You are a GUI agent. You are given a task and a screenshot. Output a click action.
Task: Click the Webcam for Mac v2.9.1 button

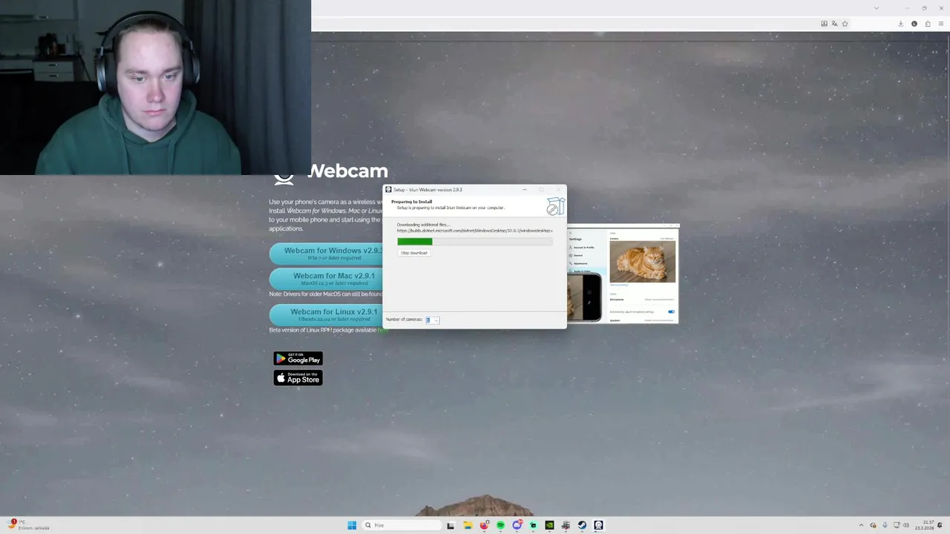[x=327, y=279]
